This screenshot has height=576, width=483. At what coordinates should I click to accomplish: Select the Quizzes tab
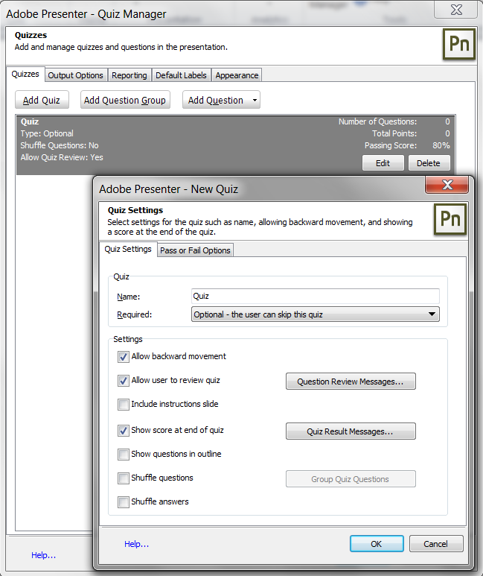(25, 75)
